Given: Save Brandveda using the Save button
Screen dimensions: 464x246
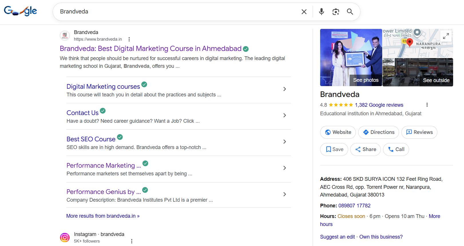Looking at the screenshot, I should point(334,149).
